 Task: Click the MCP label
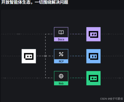click(x=61, y=61)
